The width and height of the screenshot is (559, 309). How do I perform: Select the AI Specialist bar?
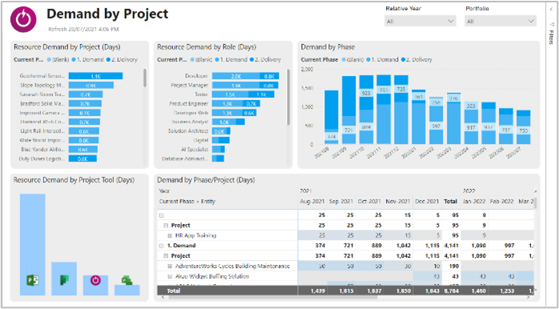click(219, 150)
